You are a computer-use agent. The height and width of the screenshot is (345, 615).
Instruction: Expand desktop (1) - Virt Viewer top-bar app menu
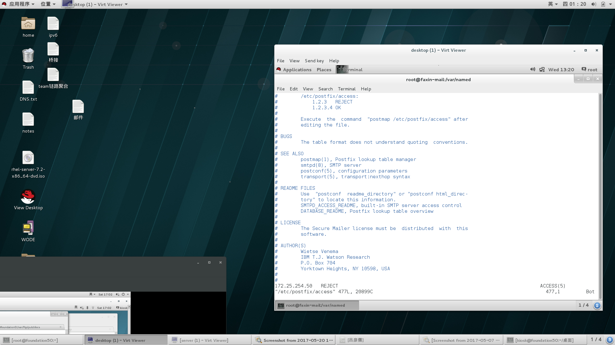(95, 4)
